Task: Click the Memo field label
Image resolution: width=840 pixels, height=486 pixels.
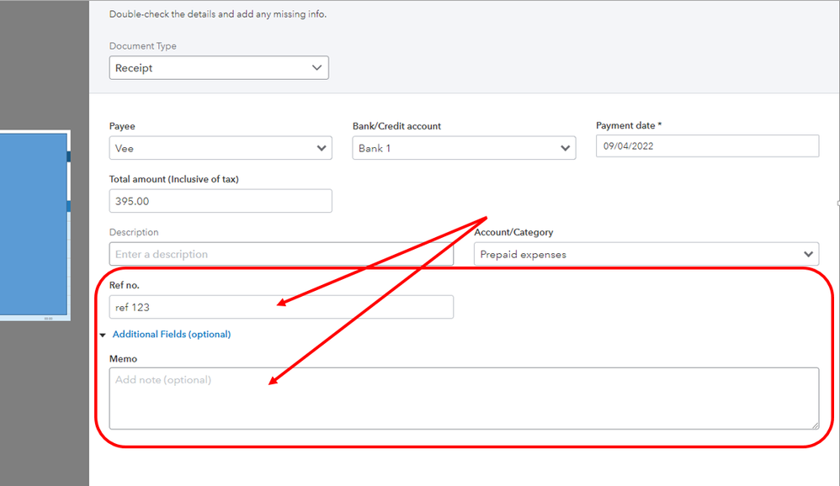Action: (123, 359)
